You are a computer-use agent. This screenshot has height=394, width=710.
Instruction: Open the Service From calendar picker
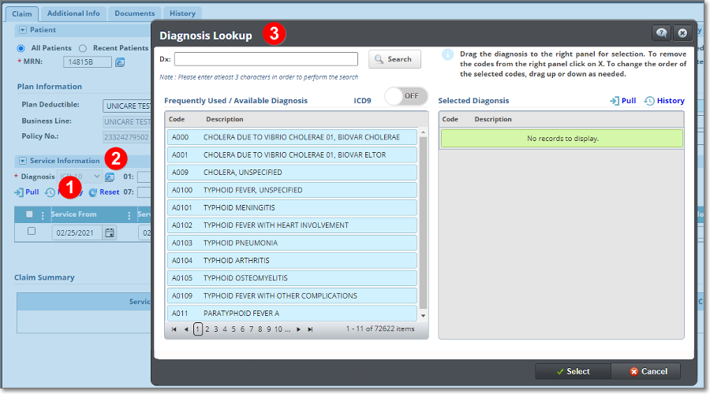tap(110, 232)
